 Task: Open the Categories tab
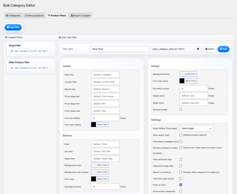pyautogui.click(x=13, y=16)
